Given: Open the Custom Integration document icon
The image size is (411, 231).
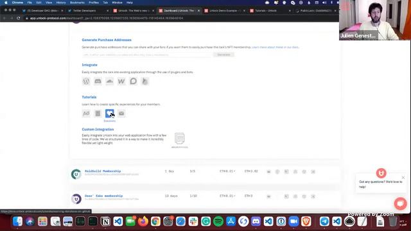Looking at the screenshot, I should [180, 139].
